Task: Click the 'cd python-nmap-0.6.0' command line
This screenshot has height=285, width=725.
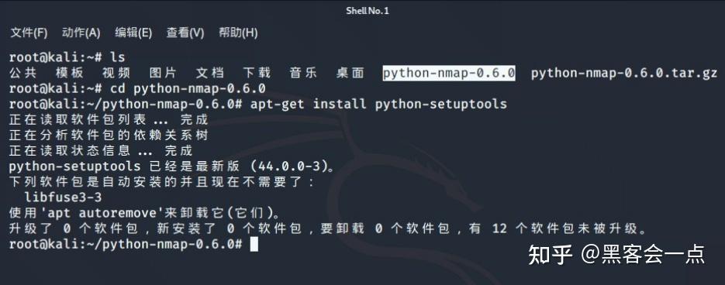Action: click(188, 89)
